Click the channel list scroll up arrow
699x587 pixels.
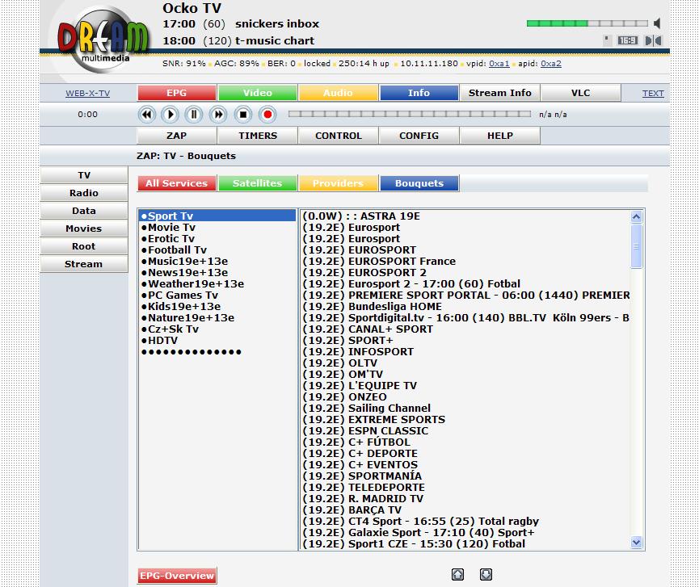point(636,216)
